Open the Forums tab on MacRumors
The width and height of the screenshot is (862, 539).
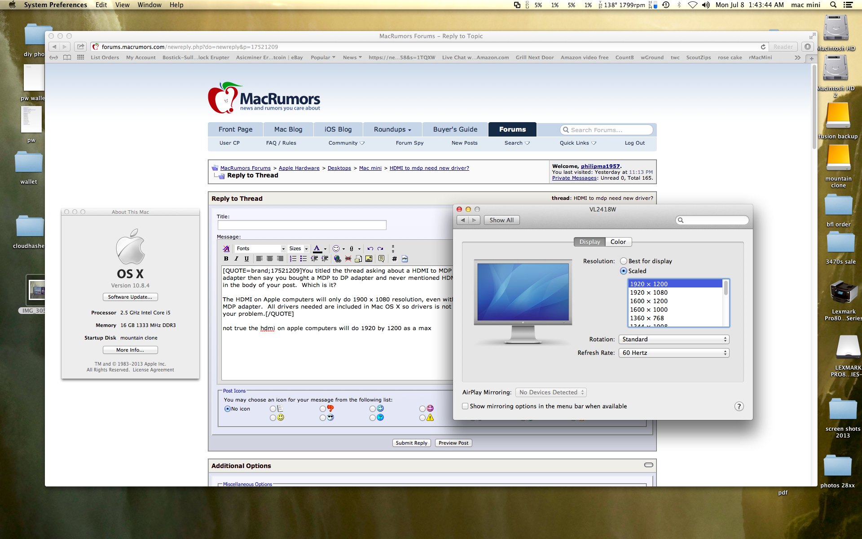pos(512,129)
